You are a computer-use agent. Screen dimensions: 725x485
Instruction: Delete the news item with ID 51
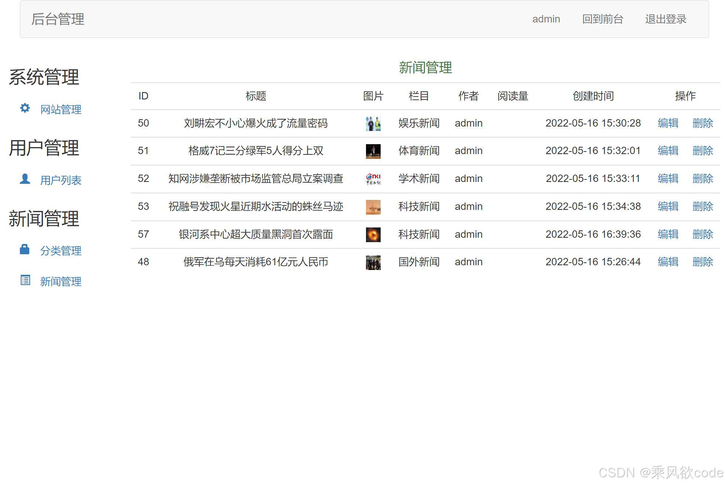pos(702,151)
